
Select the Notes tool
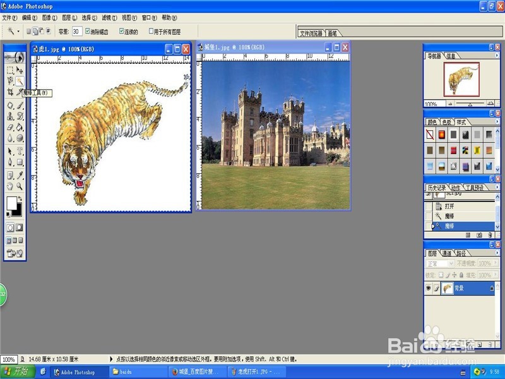tap(10, 176)
